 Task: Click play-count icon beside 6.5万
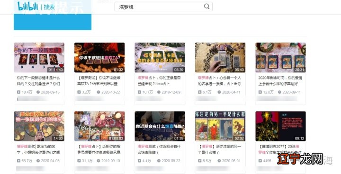tap(200, 161)
